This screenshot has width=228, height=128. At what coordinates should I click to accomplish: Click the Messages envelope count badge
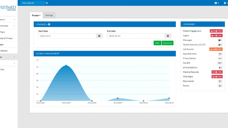pos(220,40)
